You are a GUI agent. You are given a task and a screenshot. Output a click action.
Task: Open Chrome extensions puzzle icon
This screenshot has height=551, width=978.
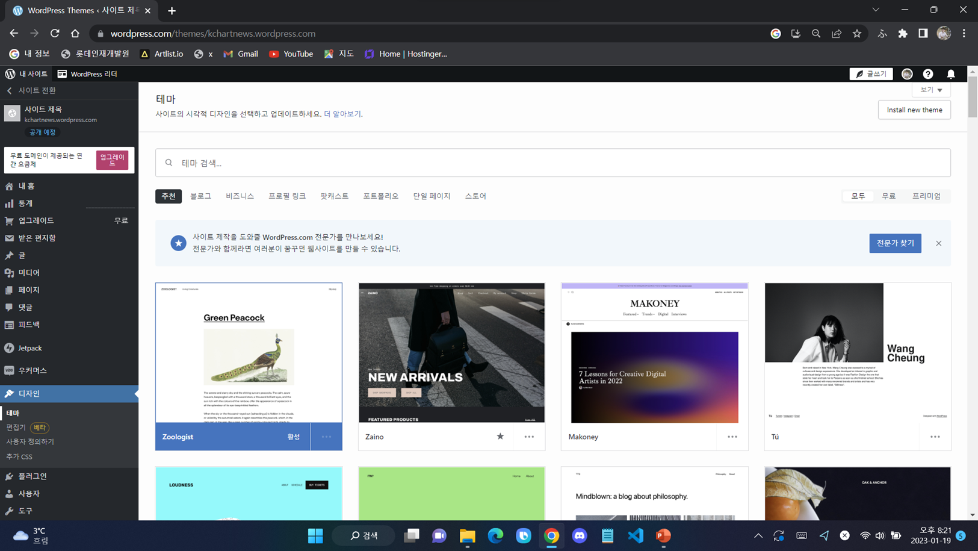[x=903, y=34]
